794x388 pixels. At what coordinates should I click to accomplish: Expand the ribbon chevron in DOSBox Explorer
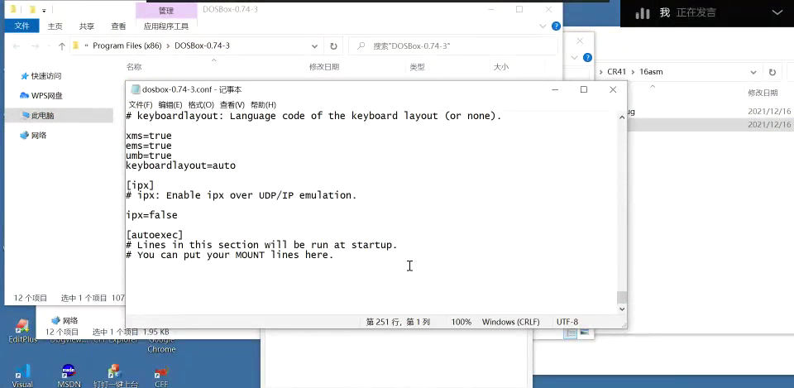543,26
